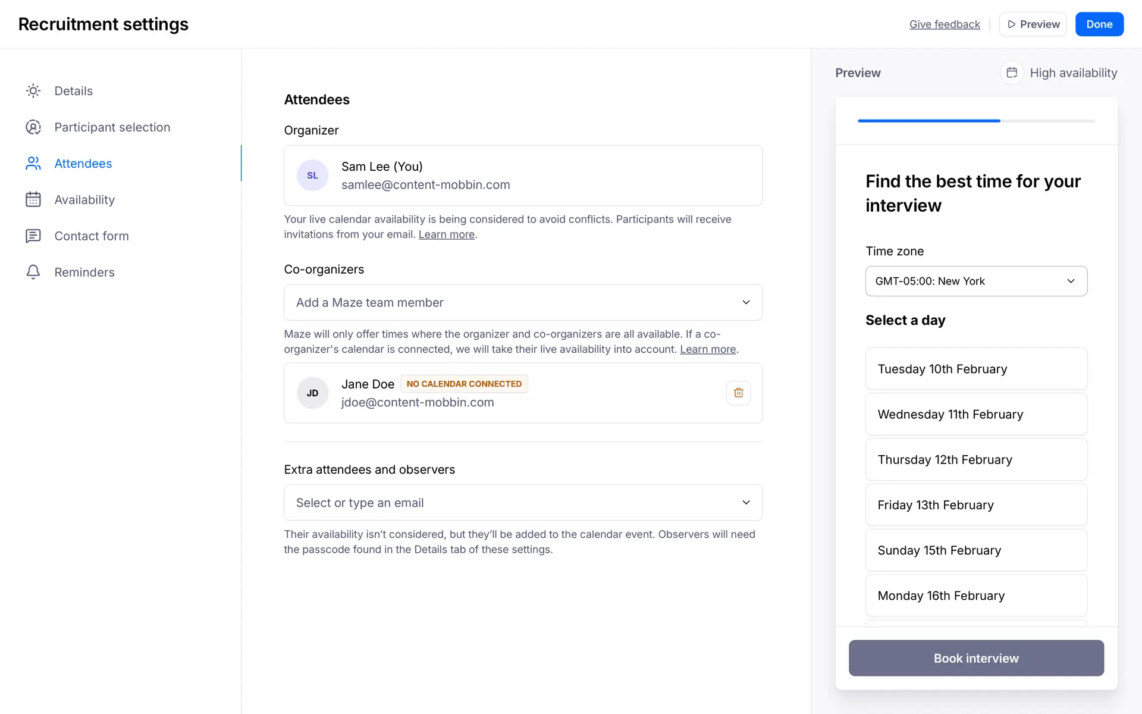Delete co-organizer Jane Doe with trash icon
Screen dimensions: 1142x714
point(738,393)
